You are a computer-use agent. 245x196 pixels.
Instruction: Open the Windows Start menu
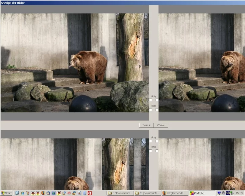tap(6, 193)
